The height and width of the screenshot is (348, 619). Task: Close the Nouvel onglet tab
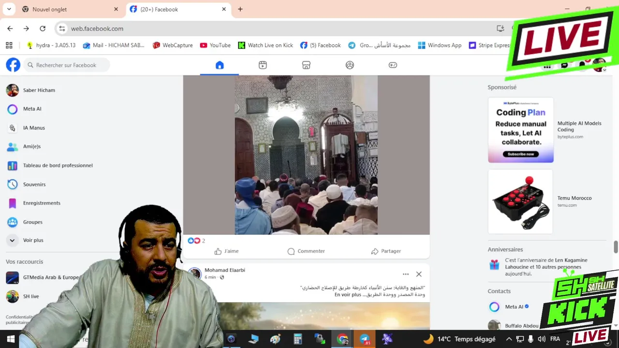tap(116, 9)
